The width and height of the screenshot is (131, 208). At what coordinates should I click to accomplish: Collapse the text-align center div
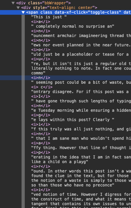(x=18, y=8)
